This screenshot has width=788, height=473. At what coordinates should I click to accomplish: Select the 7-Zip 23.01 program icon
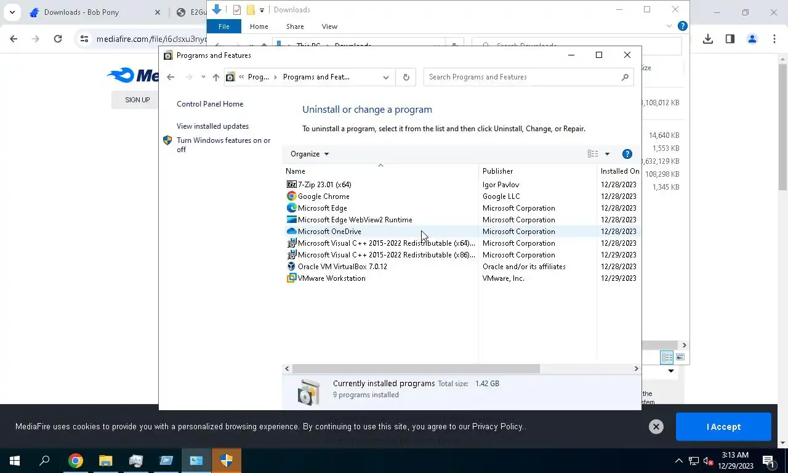tap(292, 185)
